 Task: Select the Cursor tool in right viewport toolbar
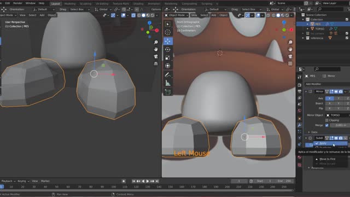168,32
